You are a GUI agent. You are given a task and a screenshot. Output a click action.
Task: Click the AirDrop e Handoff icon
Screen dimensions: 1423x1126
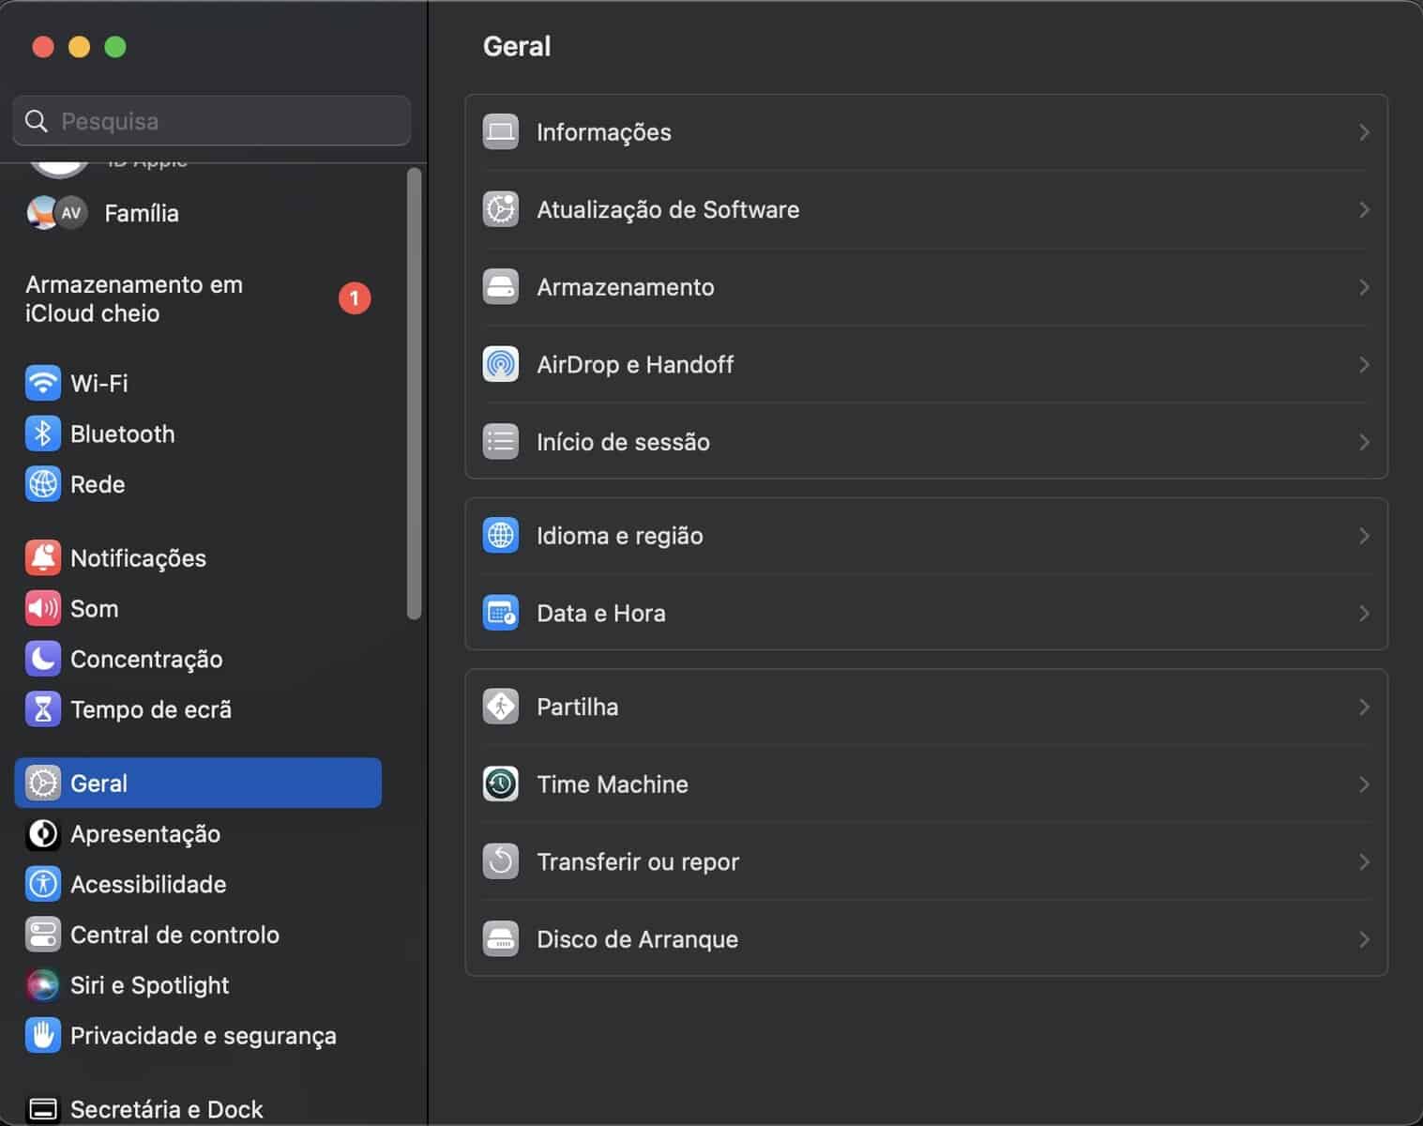click(x=501, y=364)
